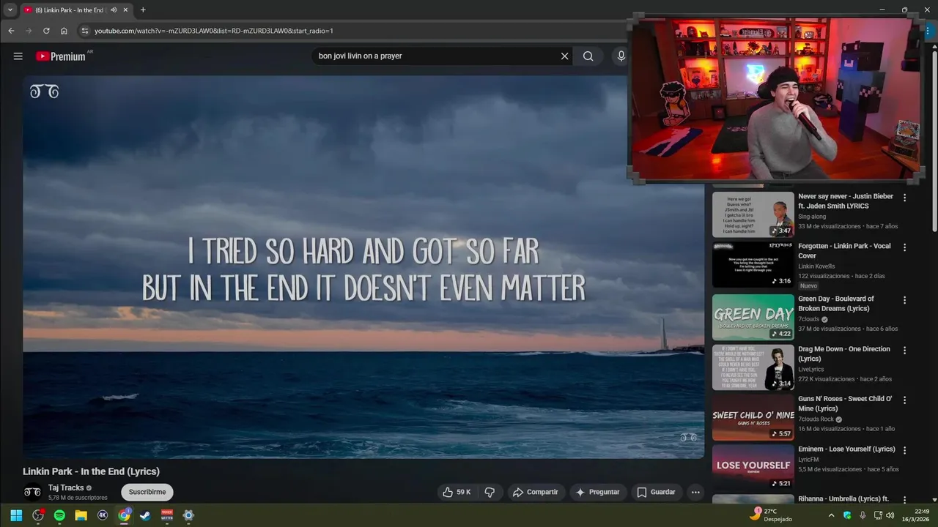Open options menu for Eminem Lose Yourself
938x527 pixels.
click(x=904, y=450)
